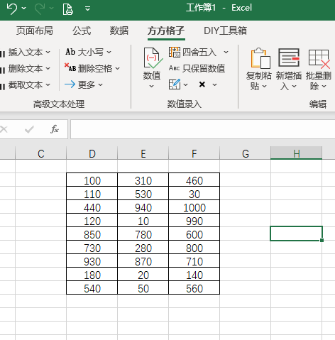Click the formula bar enter checkmark
The width and height of the screenshot is (335, 340).
pos(29,129)
